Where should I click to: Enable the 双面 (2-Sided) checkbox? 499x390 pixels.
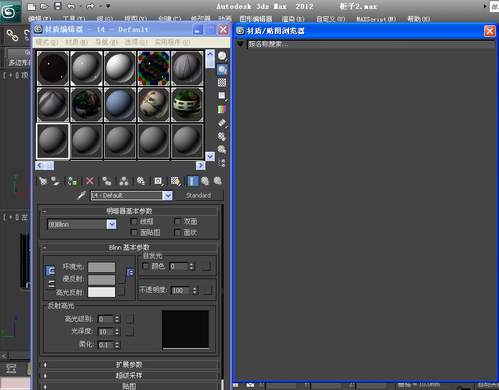tap(177, 221)
